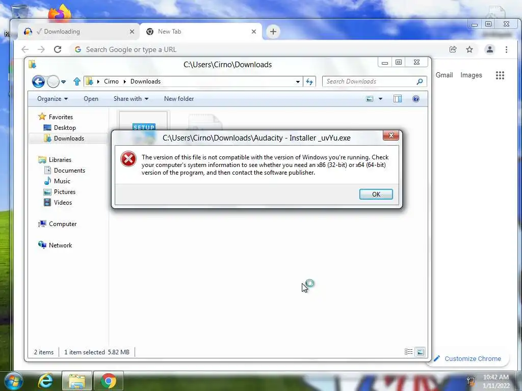The height and width of the screenshot is (391, 522).
Task: Refresh the Downloads folder view
Action: point(309,82)
